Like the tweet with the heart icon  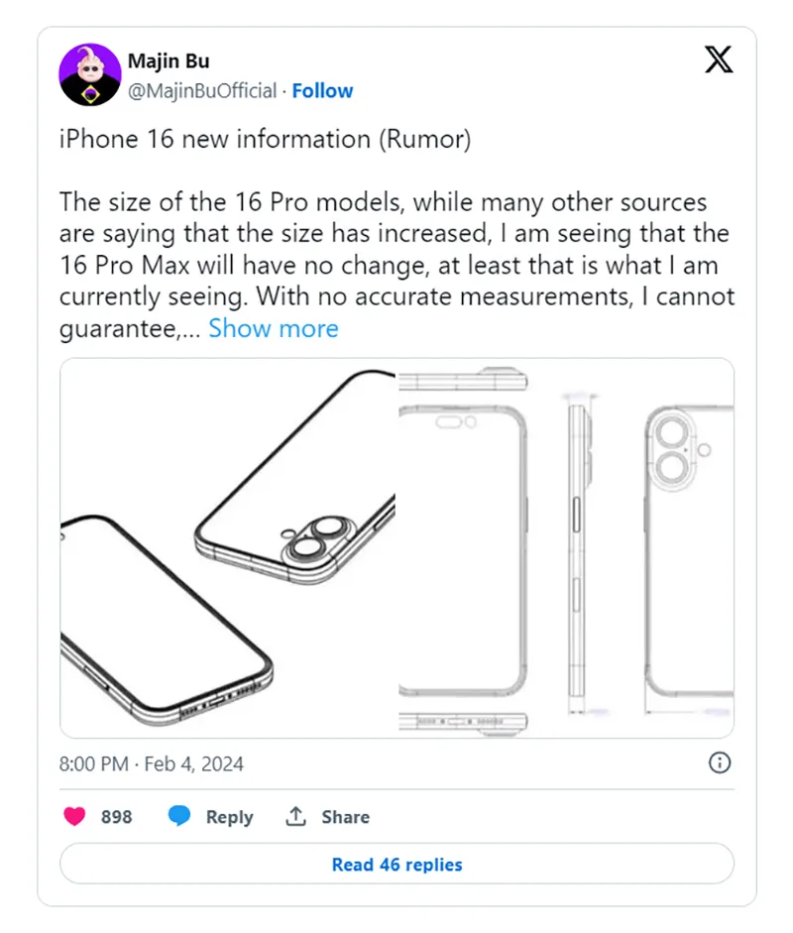74,817
